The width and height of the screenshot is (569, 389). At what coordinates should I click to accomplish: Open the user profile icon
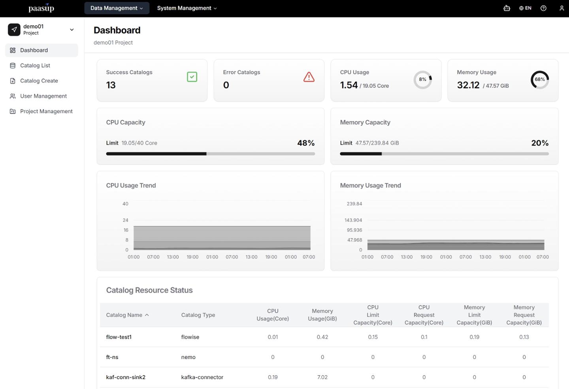click(x=561, y=8)
